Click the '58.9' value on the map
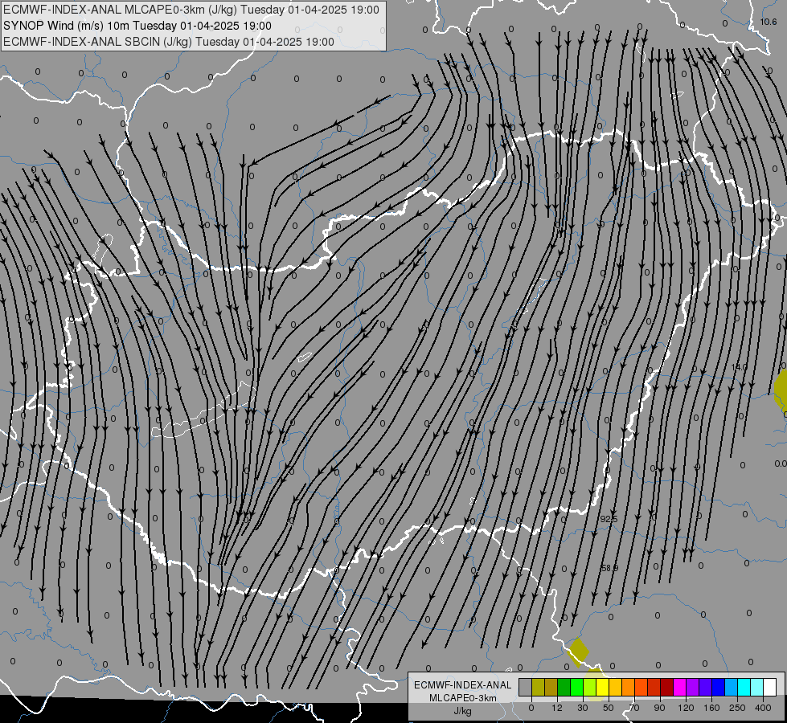The height and width of the screenshot is (723, 787). [609, 568]
